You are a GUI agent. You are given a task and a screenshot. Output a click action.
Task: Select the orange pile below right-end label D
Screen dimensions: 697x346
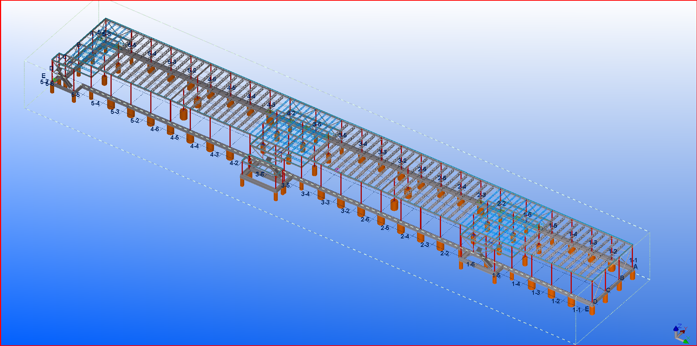click(592, 310)
